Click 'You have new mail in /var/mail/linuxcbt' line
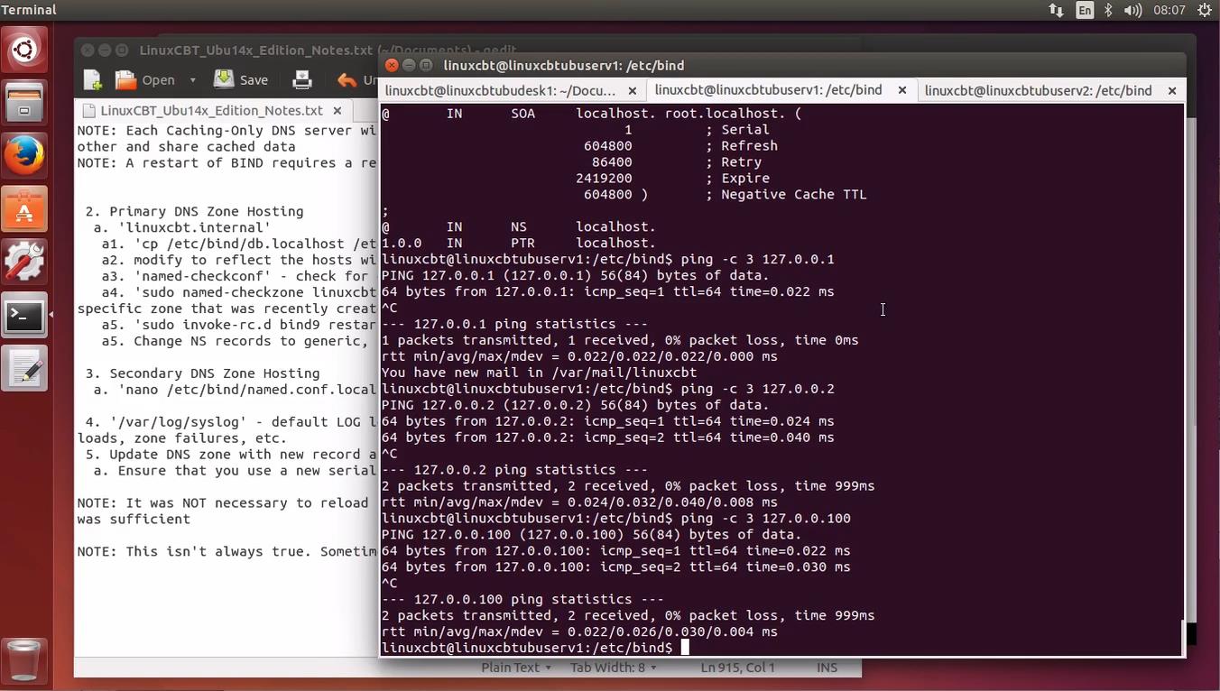 coord(539,373)
